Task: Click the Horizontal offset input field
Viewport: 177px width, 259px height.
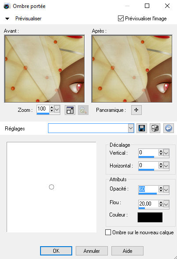Action: coord(148,165)
